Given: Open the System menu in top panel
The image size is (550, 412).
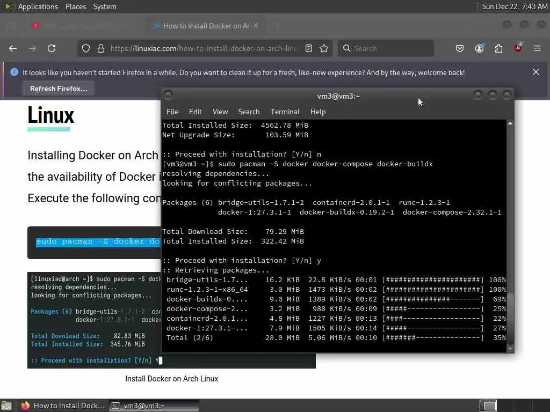Looking at the screenshot, I should click(105, 6).
